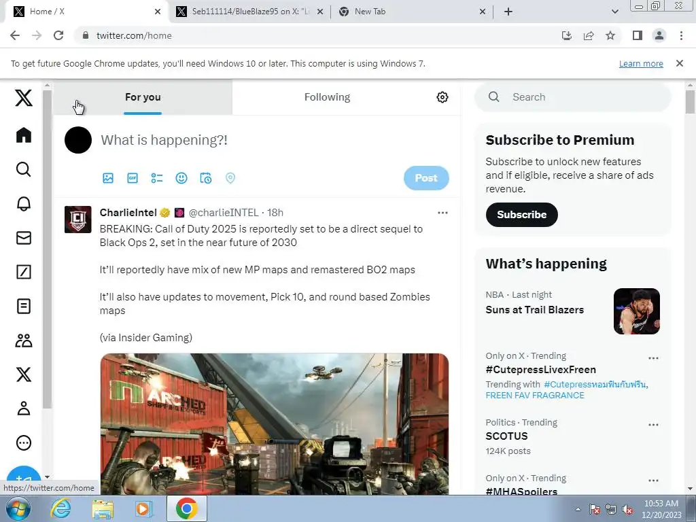Open Suns at Trail Blazers thumbnail image
Screen dimensions: 696x522
pos(636,311)
